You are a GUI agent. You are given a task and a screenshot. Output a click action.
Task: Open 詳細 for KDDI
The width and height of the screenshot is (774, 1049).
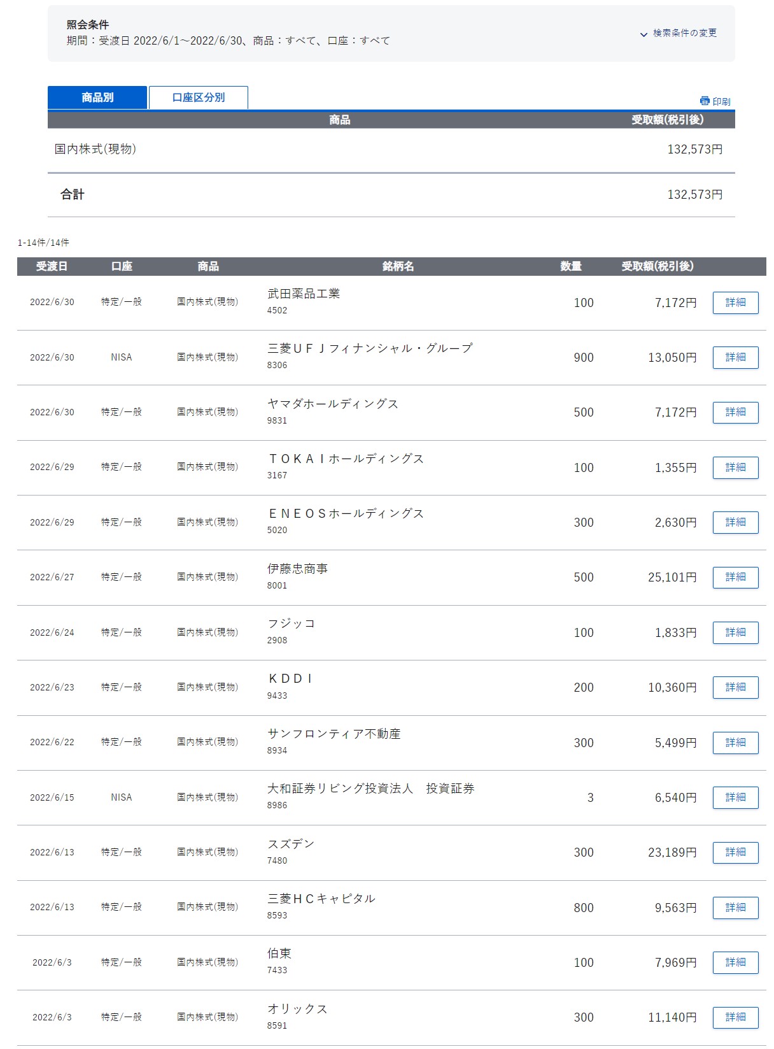[735, 687]
